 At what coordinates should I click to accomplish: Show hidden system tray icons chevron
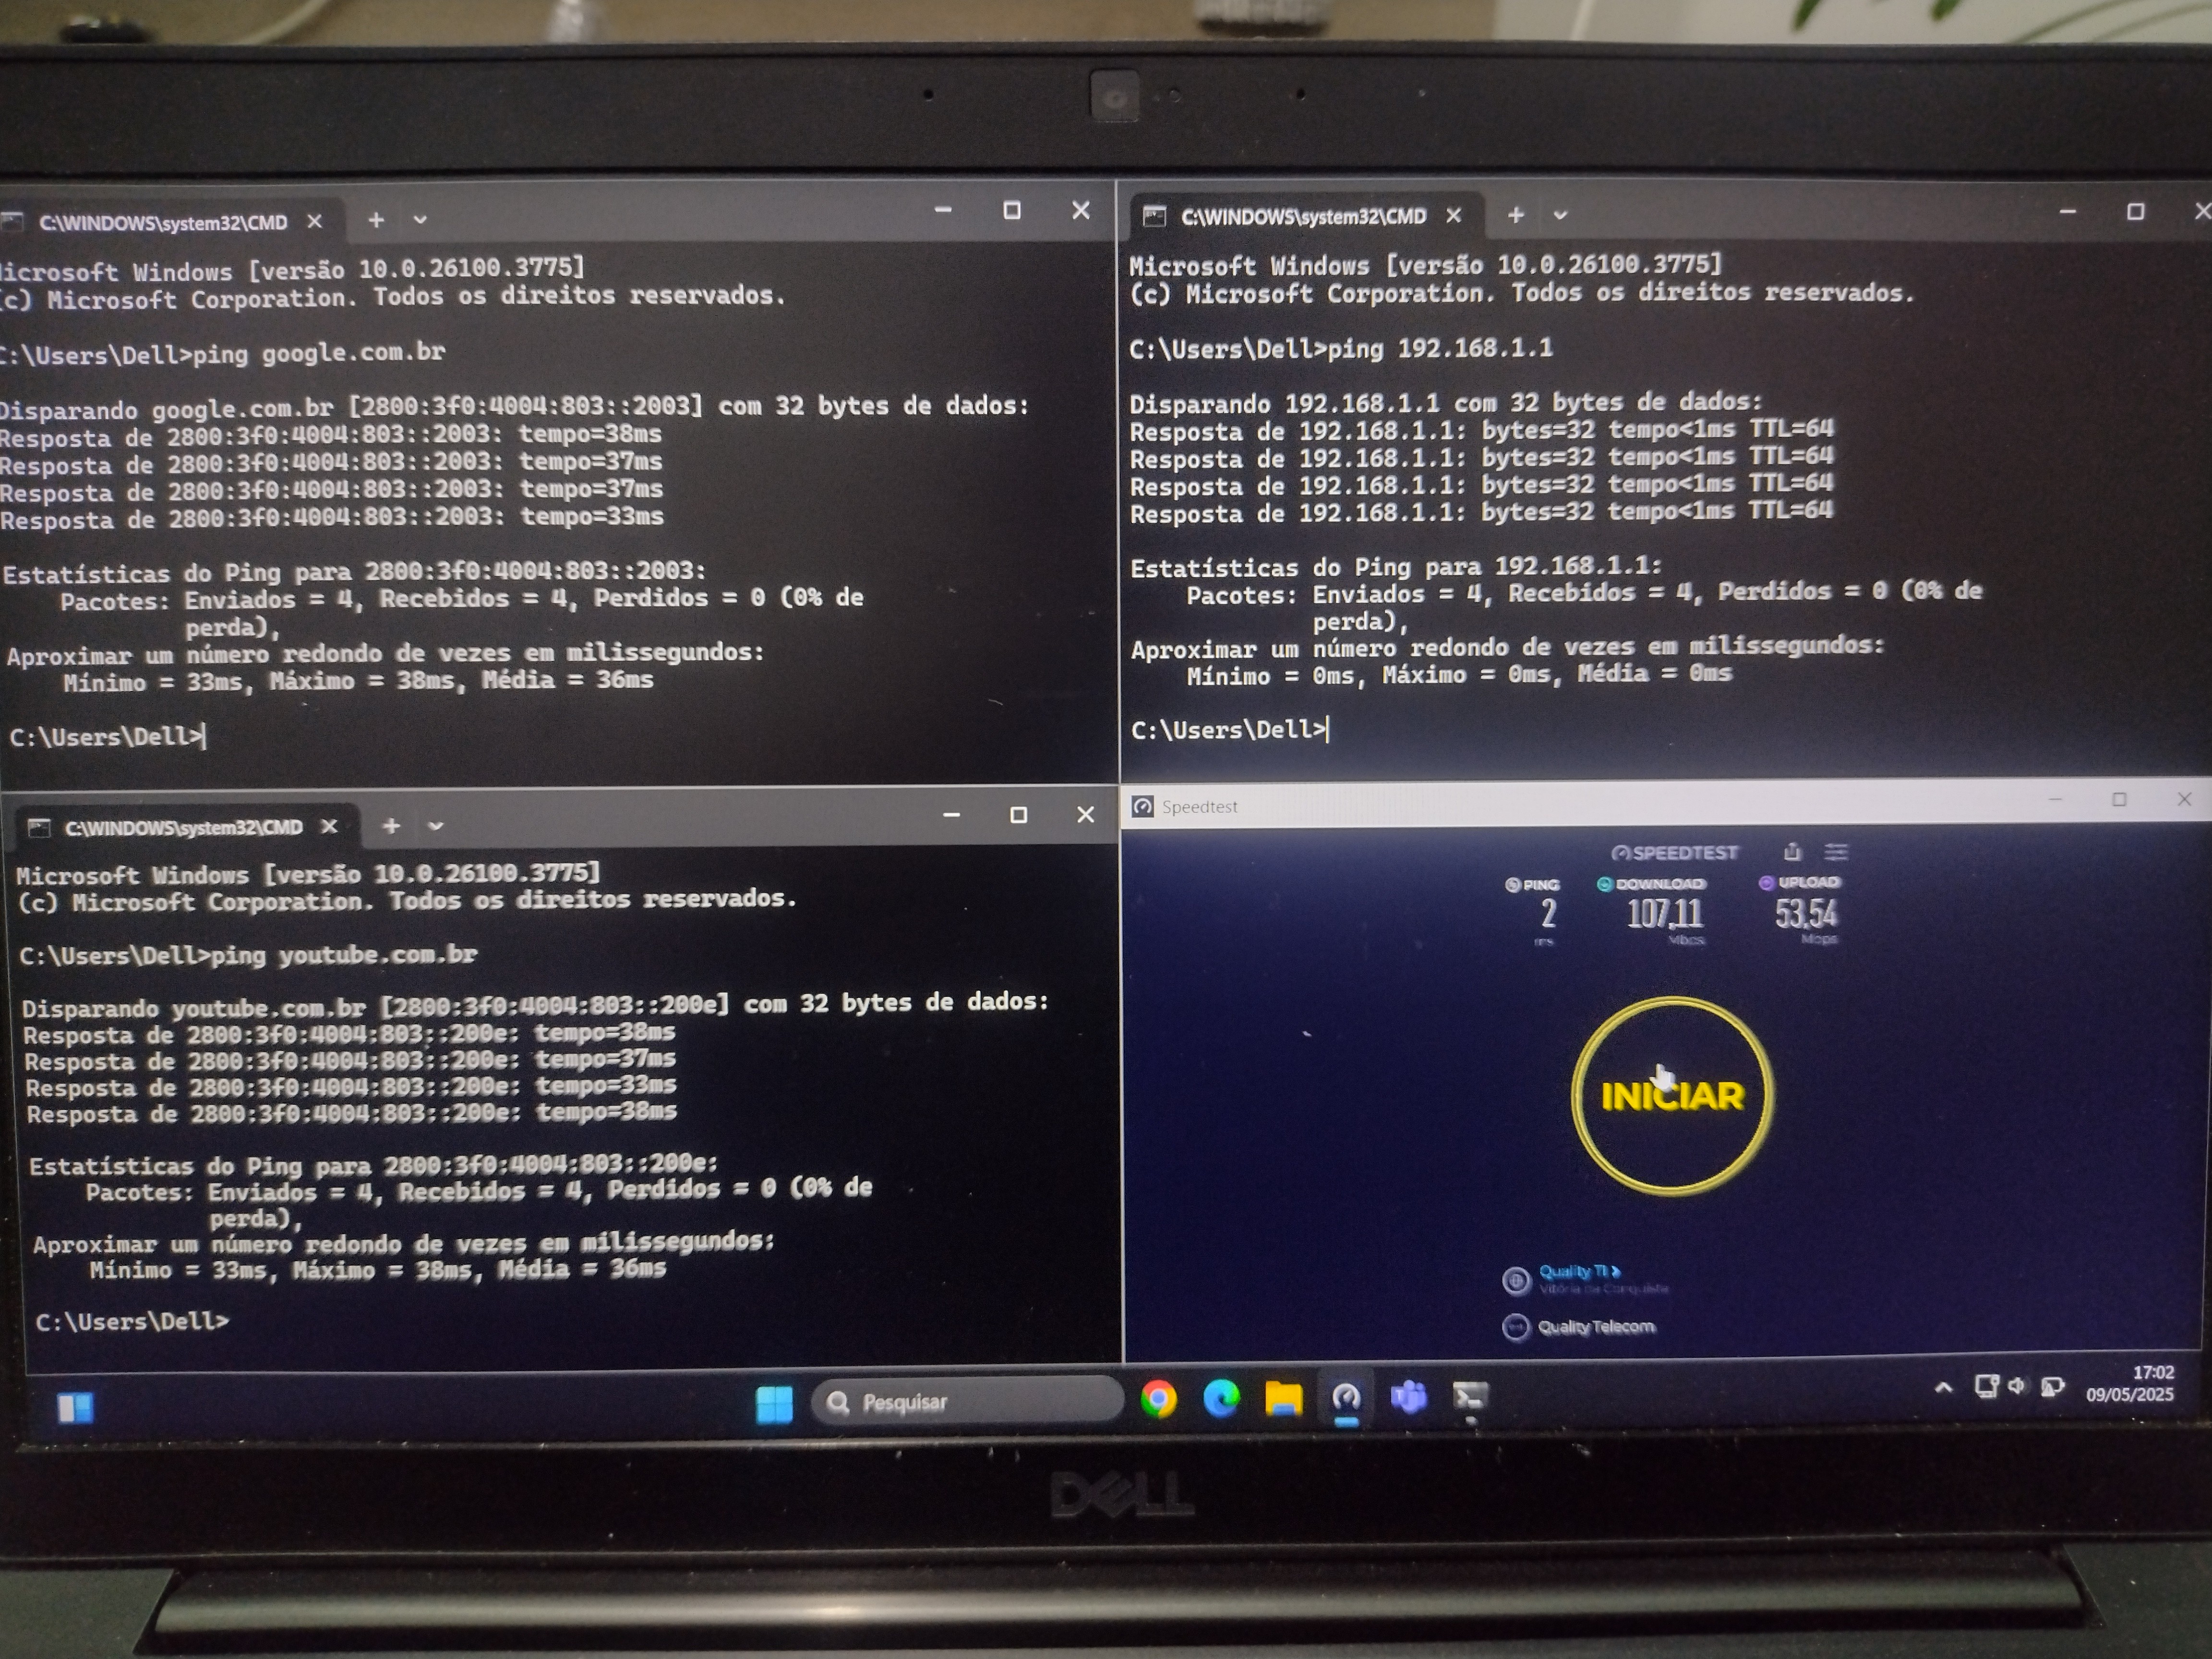[x=1943, y=1388]
